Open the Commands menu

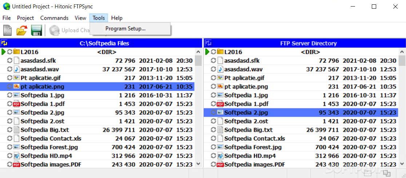point(54,18)
